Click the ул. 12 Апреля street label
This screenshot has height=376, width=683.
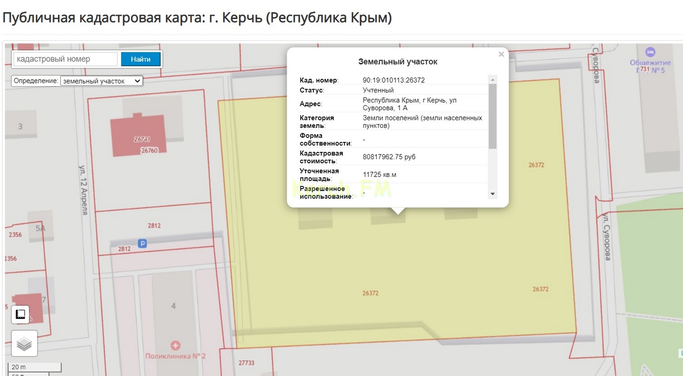[83, 190]
